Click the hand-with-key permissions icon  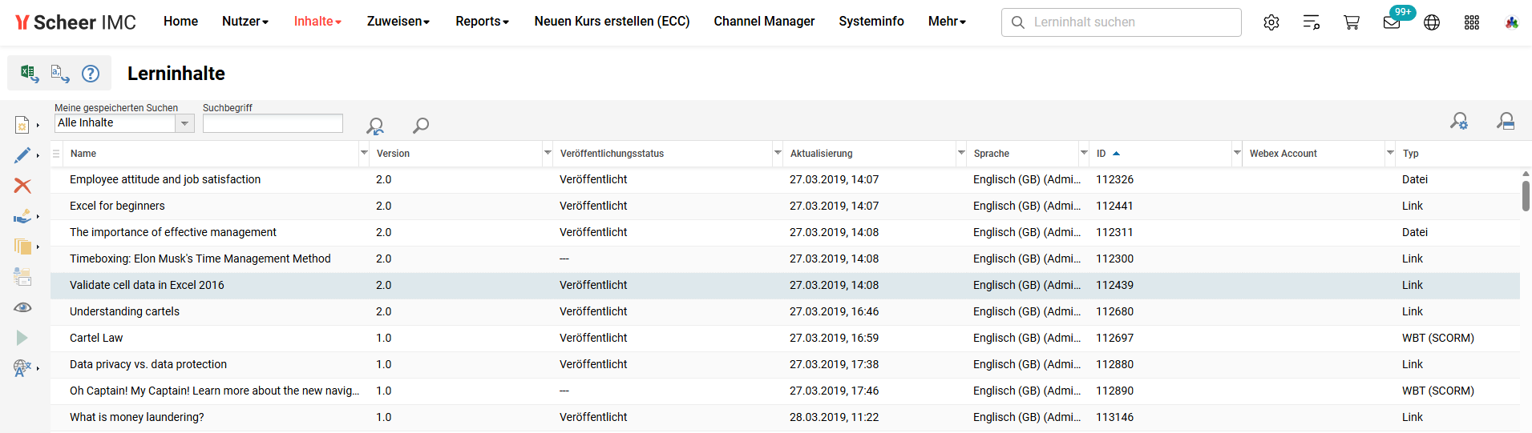pos(22,216)
